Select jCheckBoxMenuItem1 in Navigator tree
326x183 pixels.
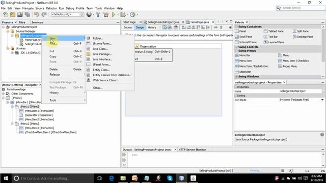tap(48, 132)
